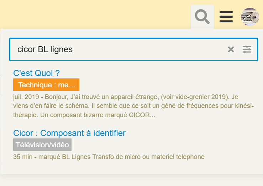The image size is (263, 186).
Task: Click the excerpt mentioning 'kinési-thérapie'
Action: 133,106
